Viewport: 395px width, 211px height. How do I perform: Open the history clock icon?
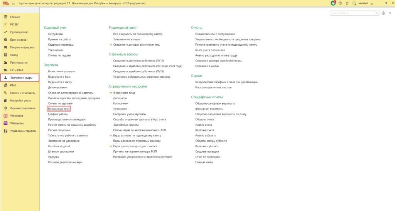(x=340, y=3)
